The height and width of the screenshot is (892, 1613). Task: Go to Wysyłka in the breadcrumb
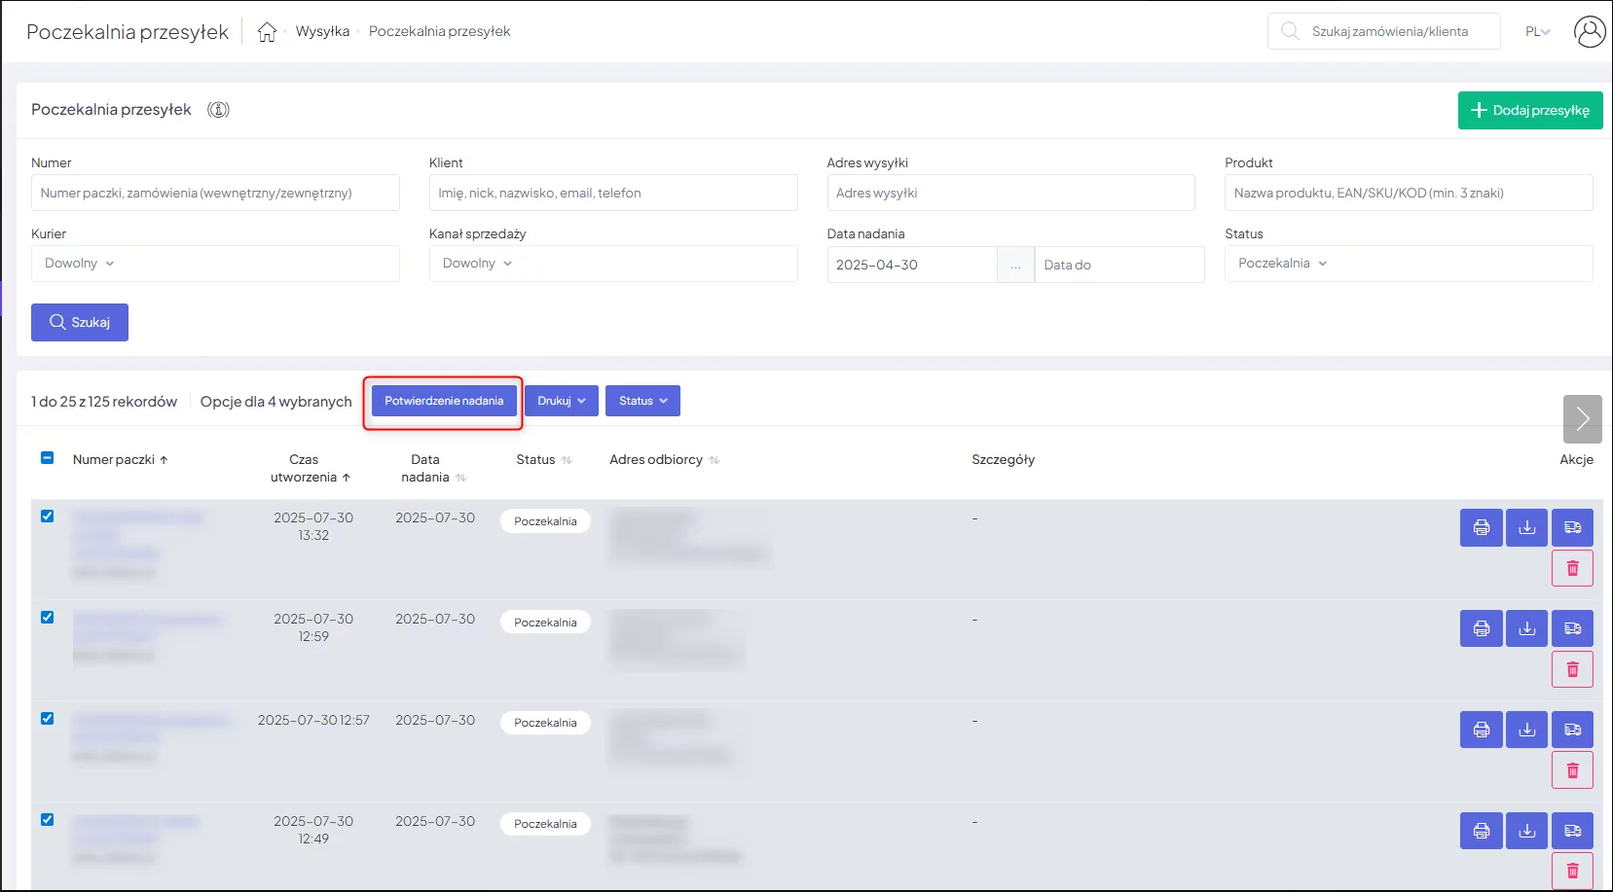point(322,31)
